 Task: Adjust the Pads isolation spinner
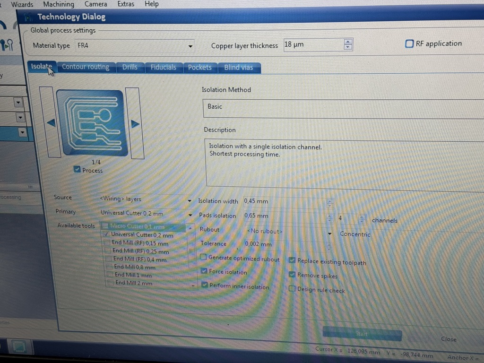click(x=329, y=218)
